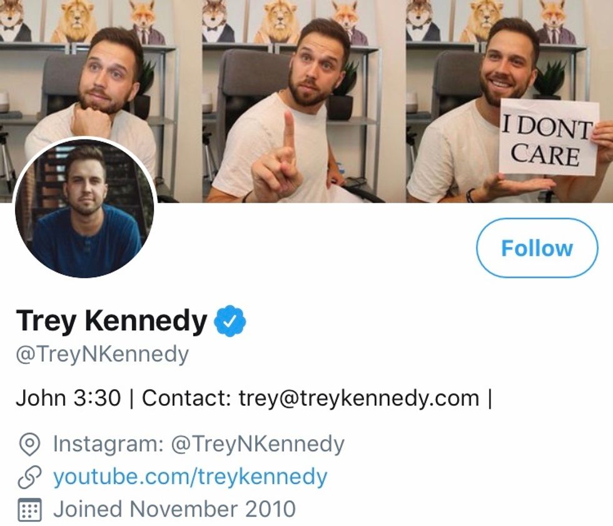Click the Joined November 2010 text
The width and height of the screenshot is (613, 526).
point(174,508)
